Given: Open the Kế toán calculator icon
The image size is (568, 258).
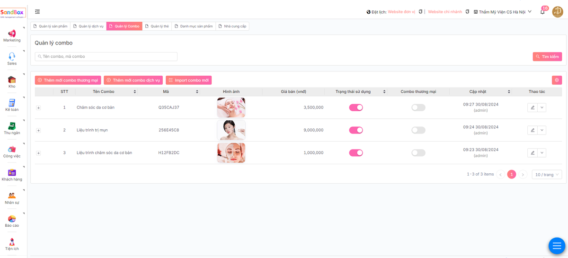Looking at the screenshot, I should [x=12, y=103].
